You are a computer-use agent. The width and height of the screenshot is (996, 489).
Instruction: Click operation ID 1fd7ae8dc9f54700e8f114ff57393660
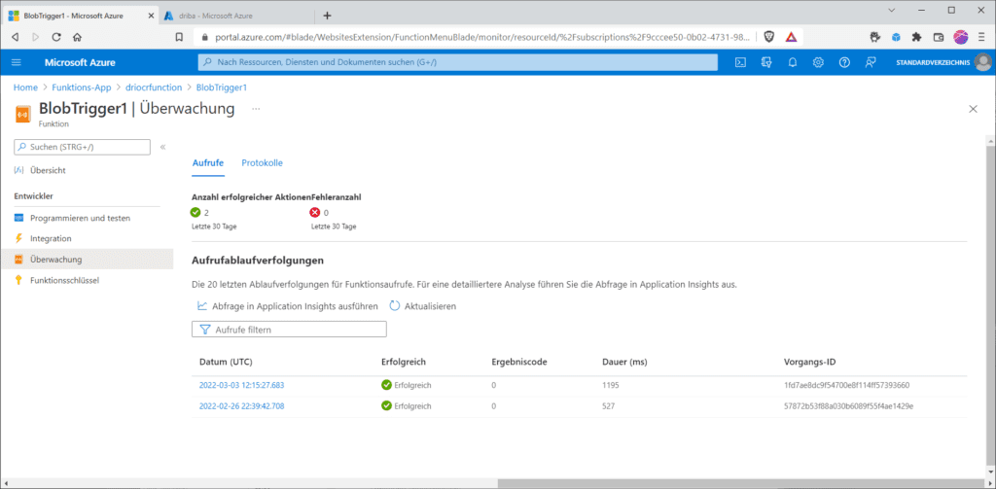tap(847, 386)
